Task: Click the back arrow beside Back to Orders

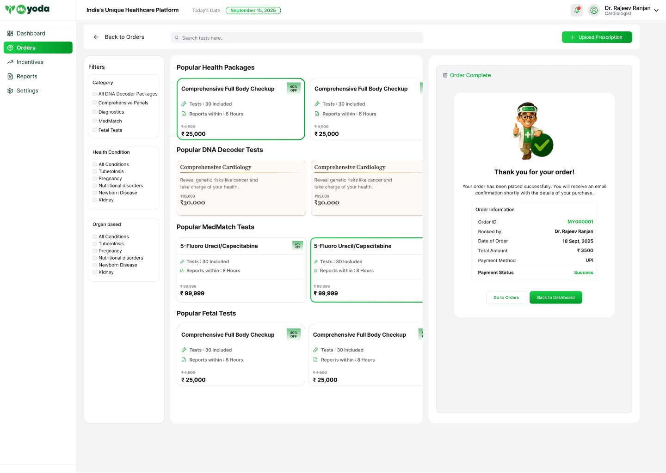Action: 96,37
